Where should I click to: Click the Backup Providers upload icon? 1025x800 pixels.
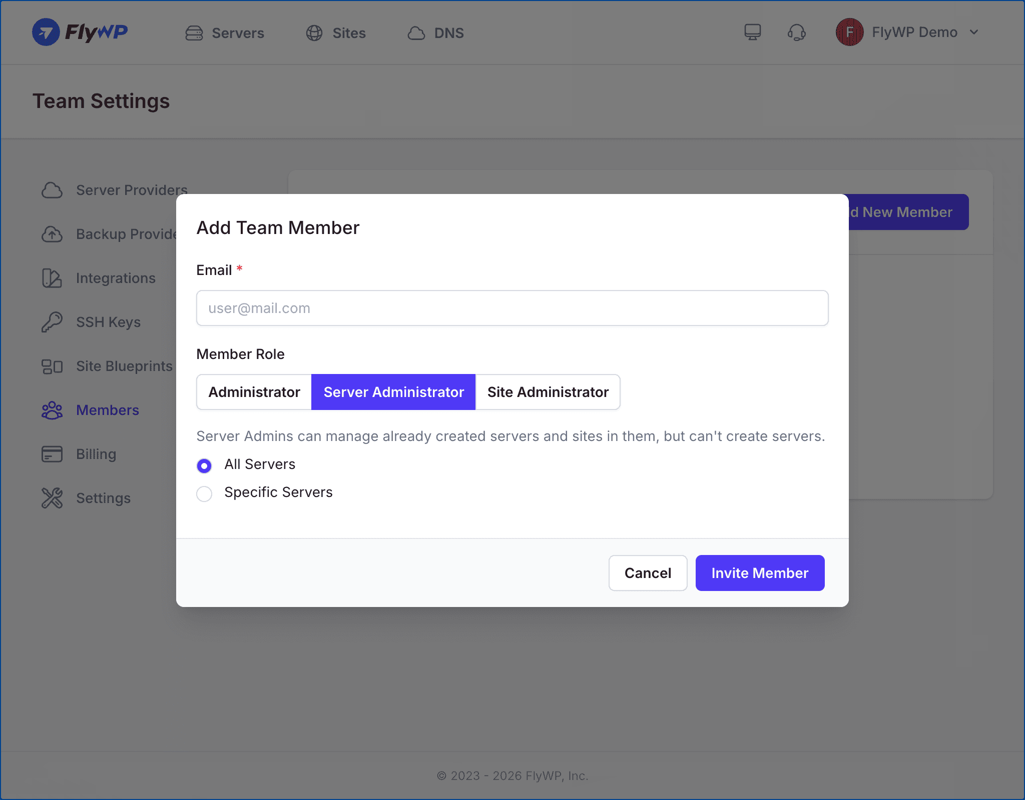pyautogui.click(x=52, y=234)
